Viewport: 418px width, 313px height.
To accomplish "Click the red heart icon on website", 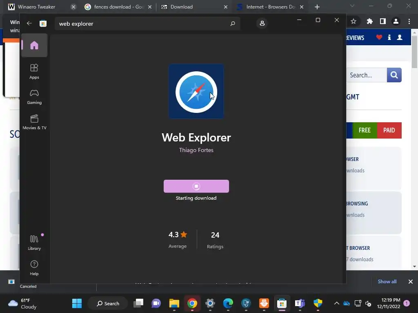I will point(379,37).
